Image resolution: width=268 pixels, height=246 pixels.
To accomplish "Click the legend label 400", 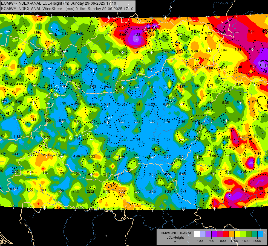I will tap(211, 241).
